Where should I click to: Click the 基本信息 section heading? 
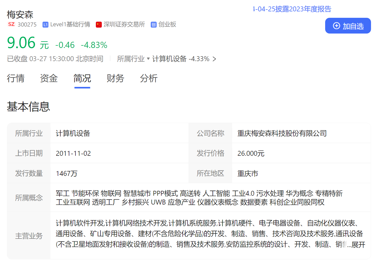pyautogui.click(x=29, y=107)
